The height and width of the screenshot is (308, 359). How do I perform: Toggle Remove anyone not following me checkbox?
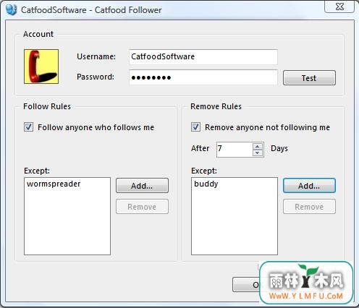[195, 127]
